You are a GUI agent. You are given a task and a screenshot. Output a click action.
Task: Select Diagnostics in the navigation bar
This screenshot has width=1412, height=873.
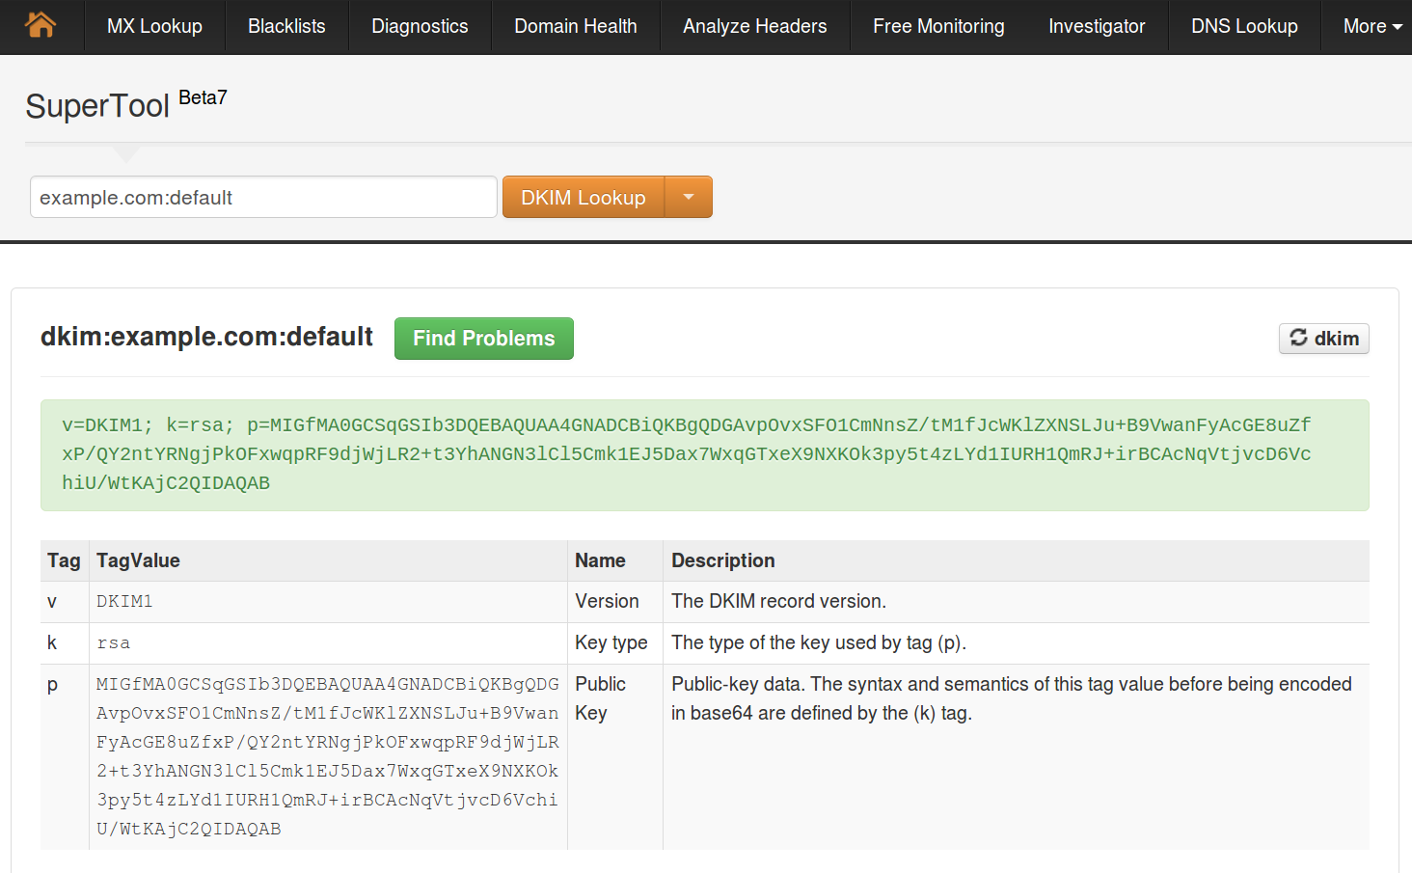point(420,26)
